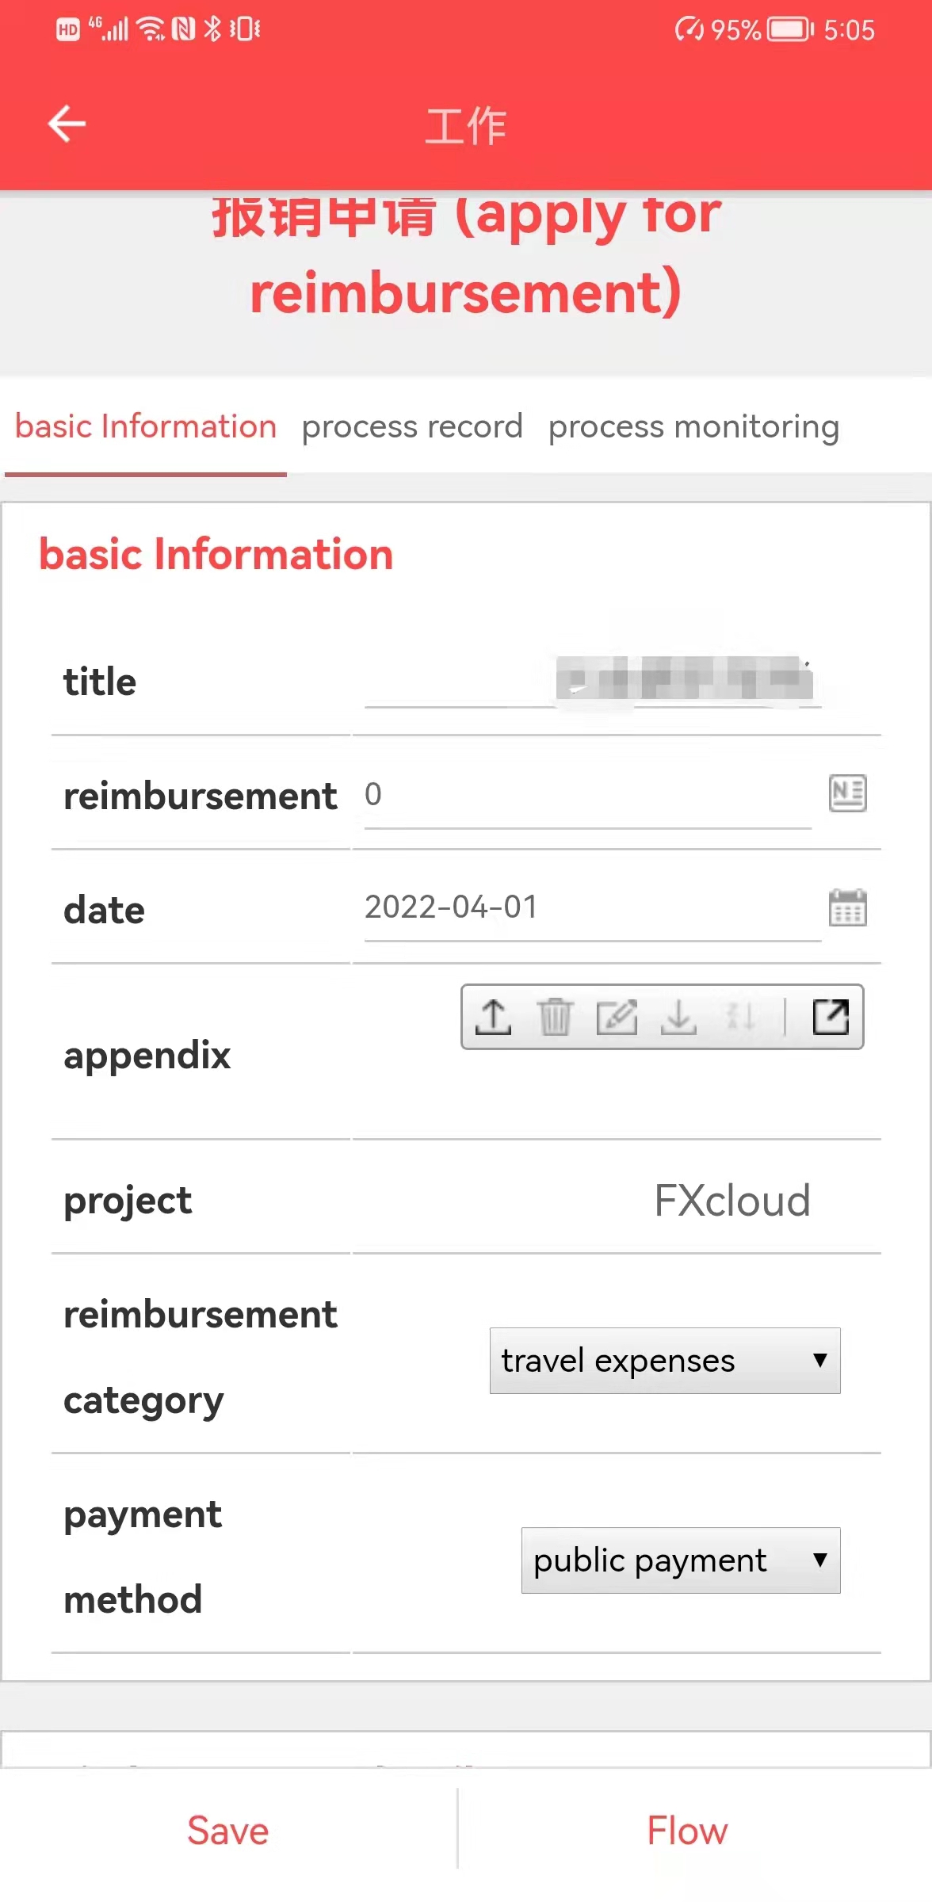Tap the back arrow in header
The height and width of the screenshot is (1902, 932).
click(67, 124)
